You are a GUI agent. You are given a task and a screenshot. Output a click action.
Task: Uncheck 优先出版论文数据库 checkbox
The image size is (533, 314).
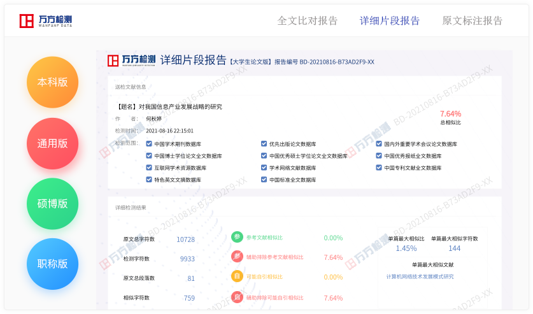point(264,144)
